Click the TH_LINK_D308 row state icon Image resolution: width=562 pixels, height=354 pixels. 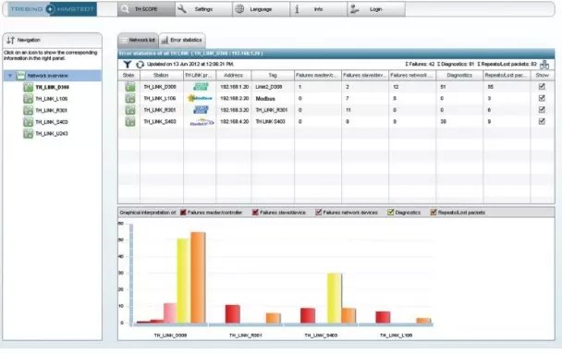129,87
